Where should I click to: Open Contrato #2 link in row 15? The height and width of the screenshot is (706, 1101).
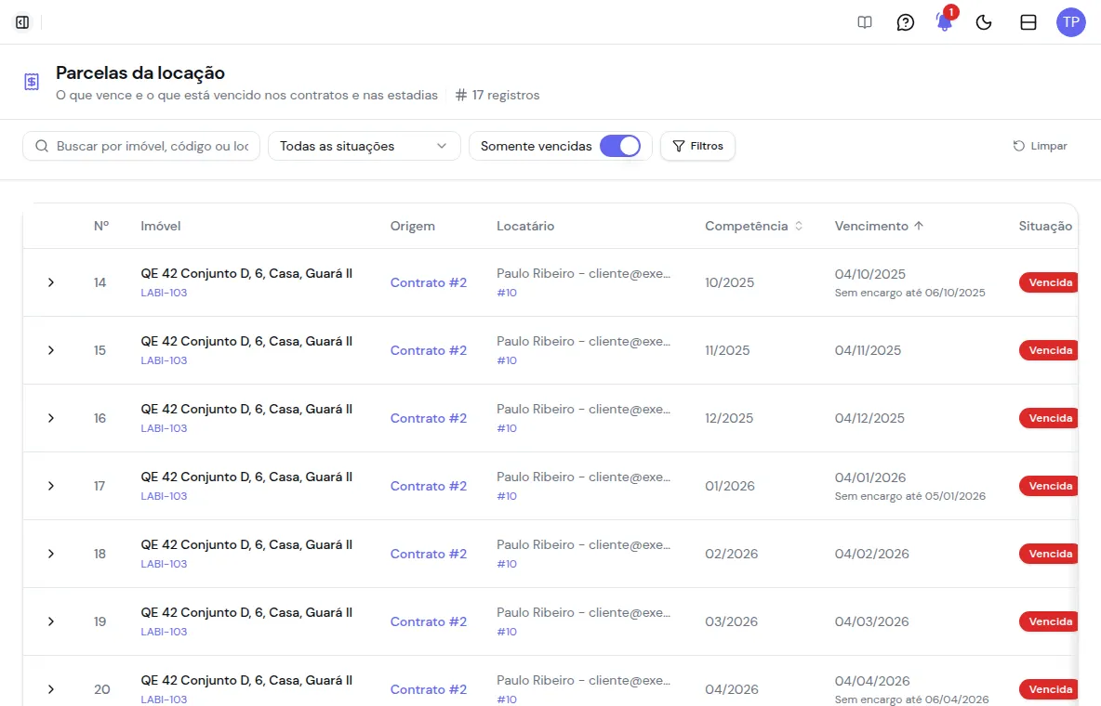coord(429,350)
